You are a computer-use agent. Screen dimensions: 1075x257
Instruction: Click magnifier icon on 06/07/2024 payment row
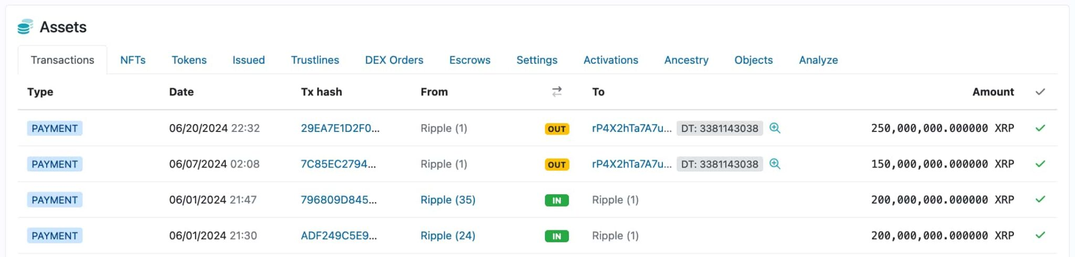pos(775,164)
